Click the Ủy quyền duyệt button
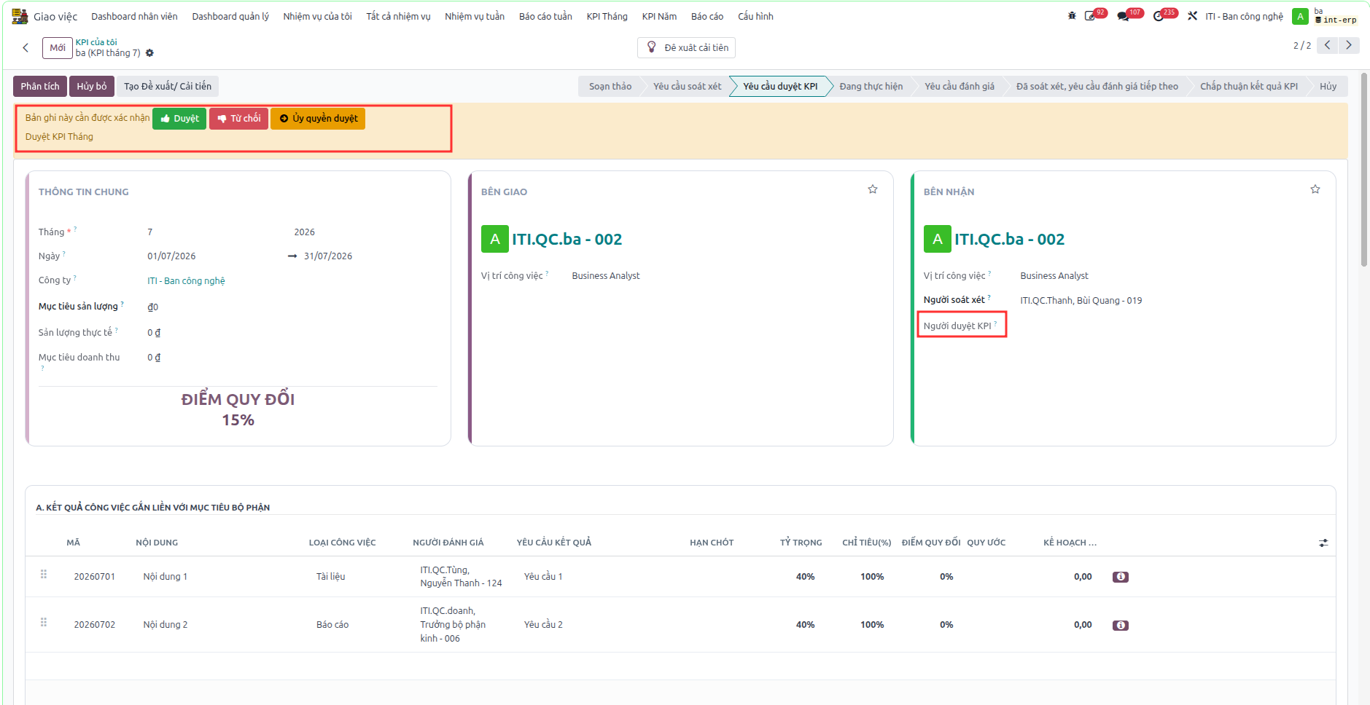Viewport: 1370px width, 705px height. click(318, 119)
